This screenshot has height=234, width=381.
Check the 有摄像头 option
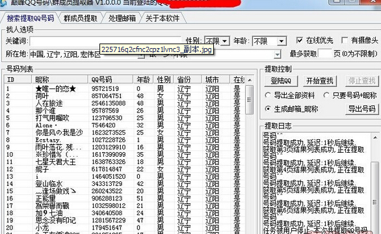[345, 40]
